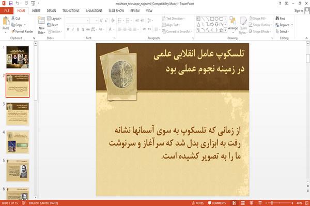
Task: Click the Paste clipboard icon
Action: tap(6, 21)
